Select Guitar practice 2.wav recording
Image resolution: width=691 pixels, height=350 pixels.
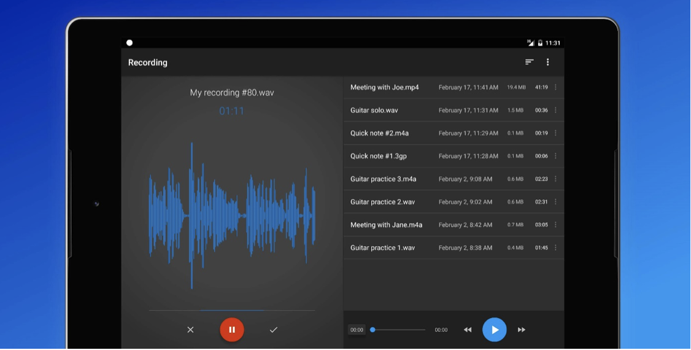454,202
